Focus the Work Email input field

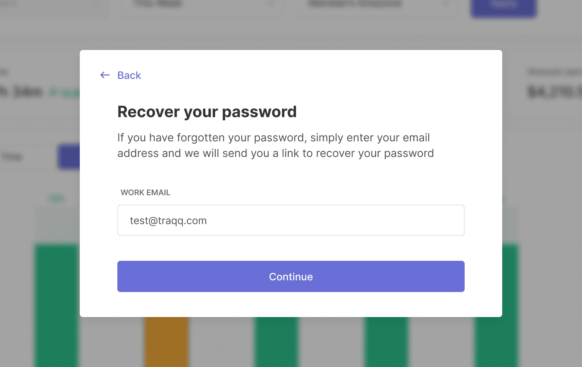pos(291,220)
